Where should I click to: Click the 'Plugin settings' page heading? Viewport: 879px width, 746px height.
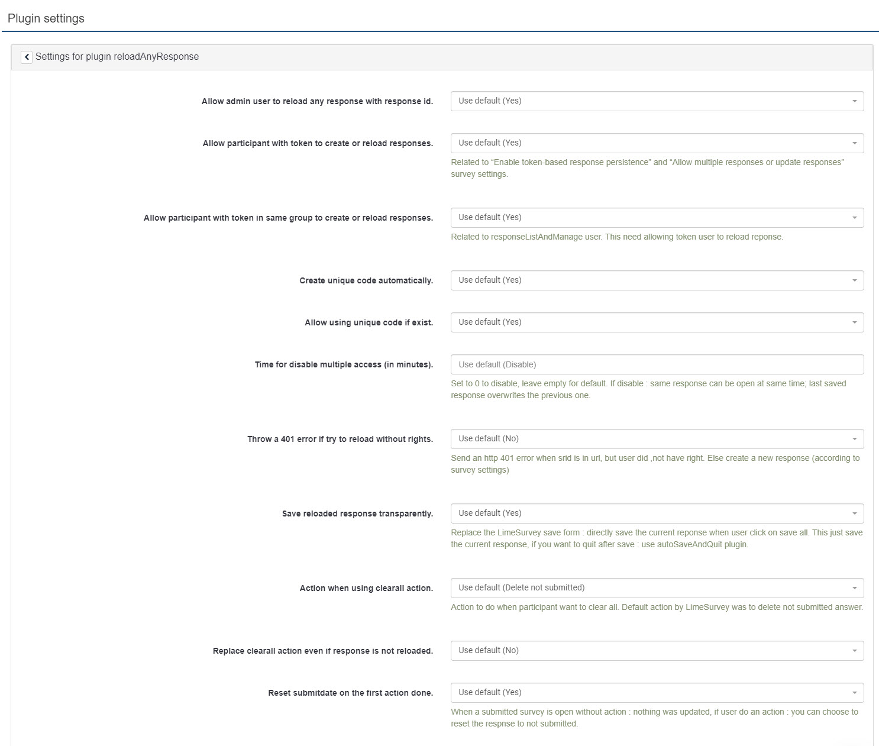pos(46,18)
